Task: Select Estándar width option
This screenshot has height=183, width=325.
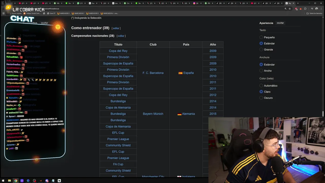Action: 261,65
